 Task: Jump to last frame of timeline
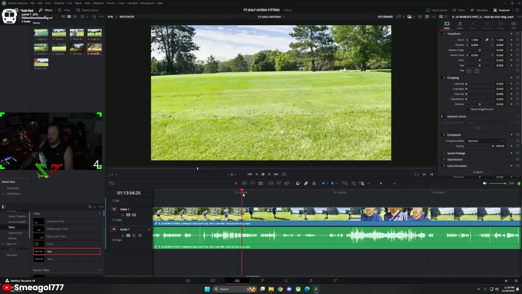pos(276,174)
